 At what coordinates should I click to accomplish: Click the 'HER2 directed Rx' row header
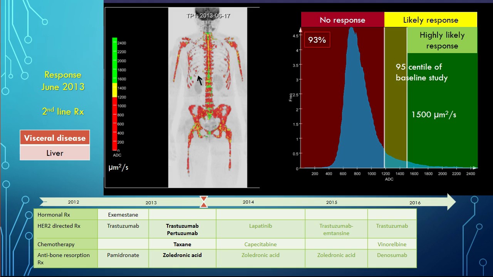coord(65,229)
